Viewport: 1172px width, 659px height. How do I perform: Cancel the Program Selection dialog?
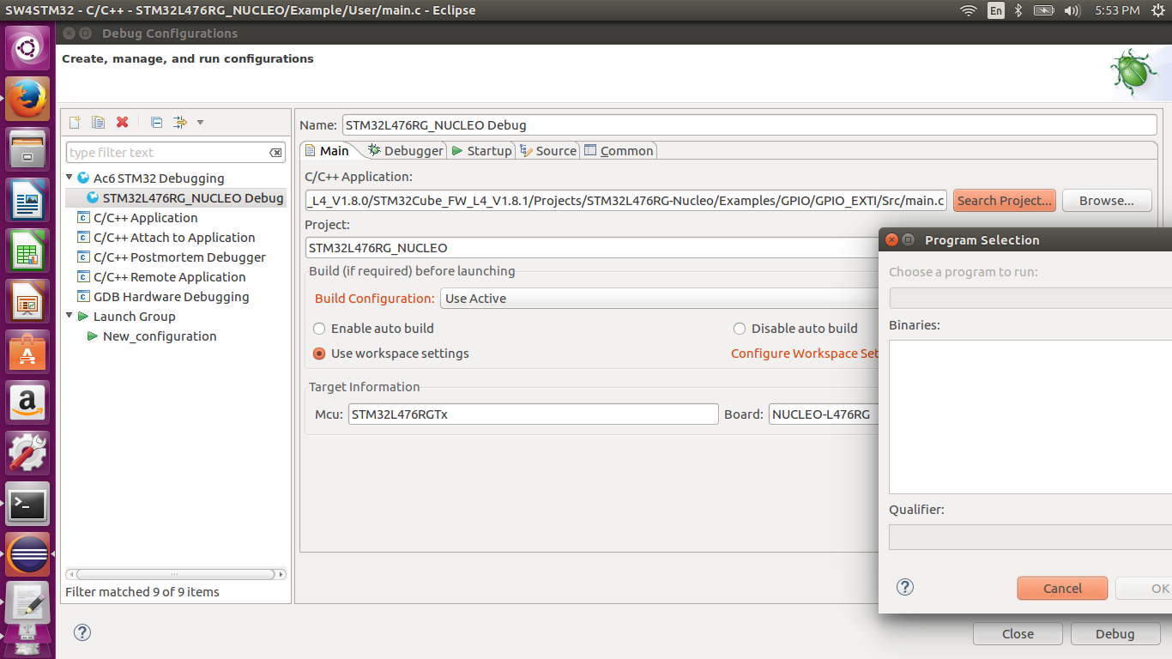1062,589
